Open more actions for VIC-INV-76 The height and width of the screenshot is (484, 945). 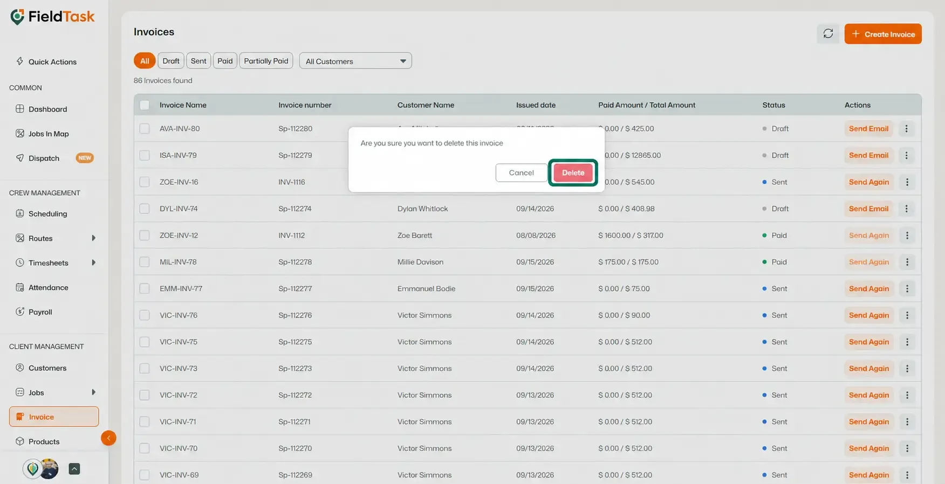[x=907, y=315]
